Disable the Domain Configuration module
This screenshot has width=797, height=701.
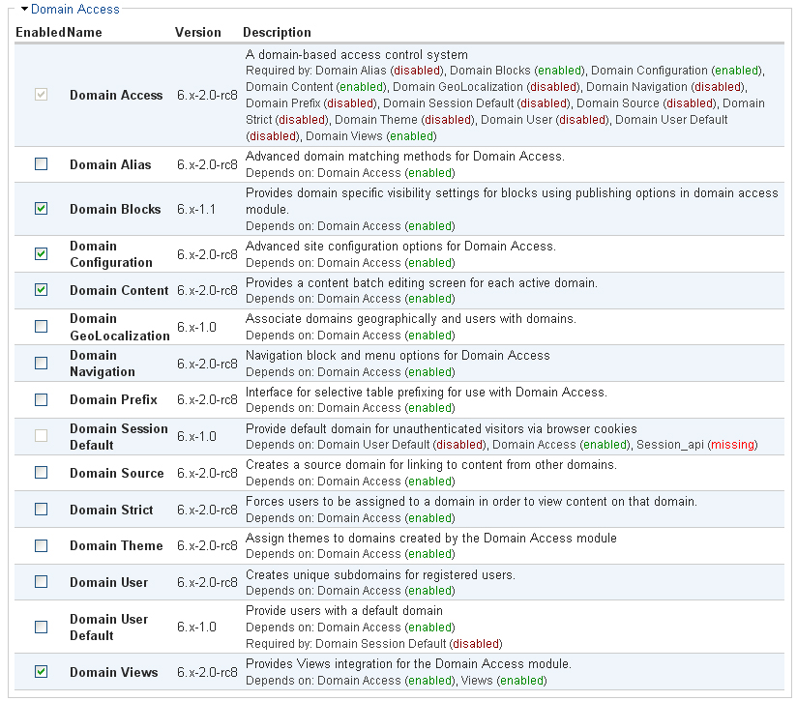41,254
